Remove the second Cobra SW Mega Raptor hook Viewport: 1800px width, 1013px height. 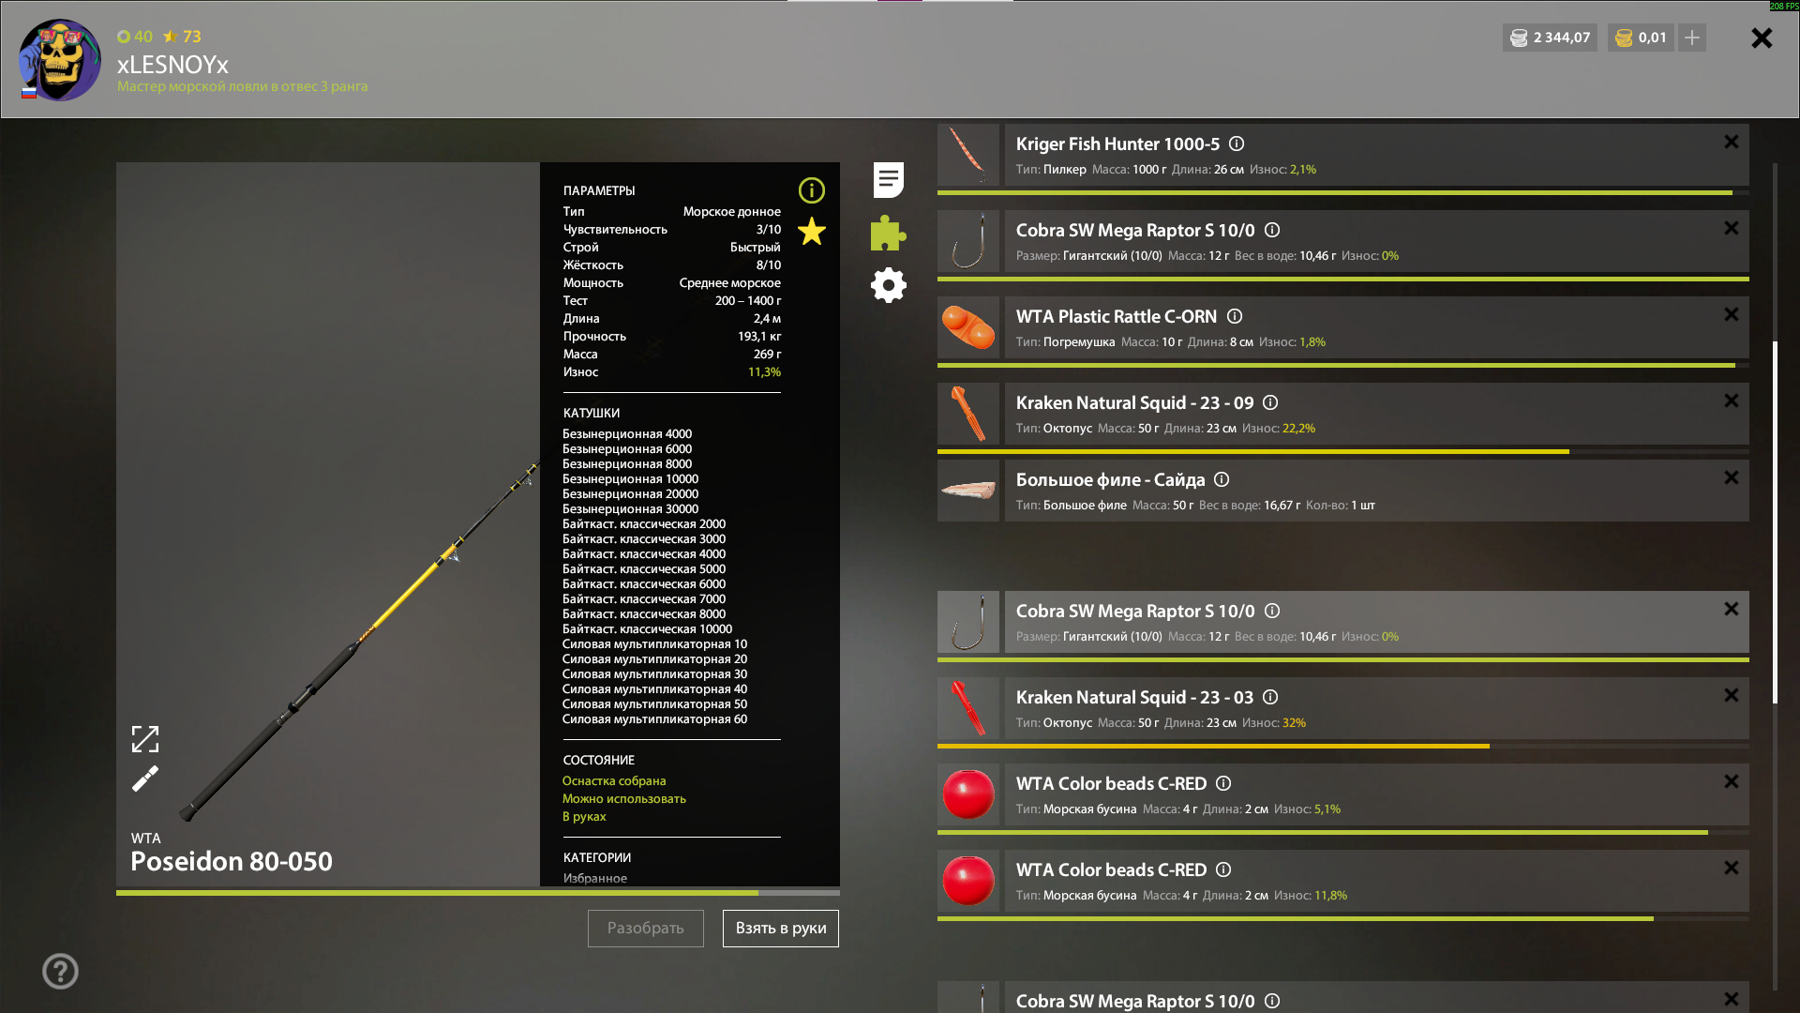pyautogui.click(x=1732, y=609)
